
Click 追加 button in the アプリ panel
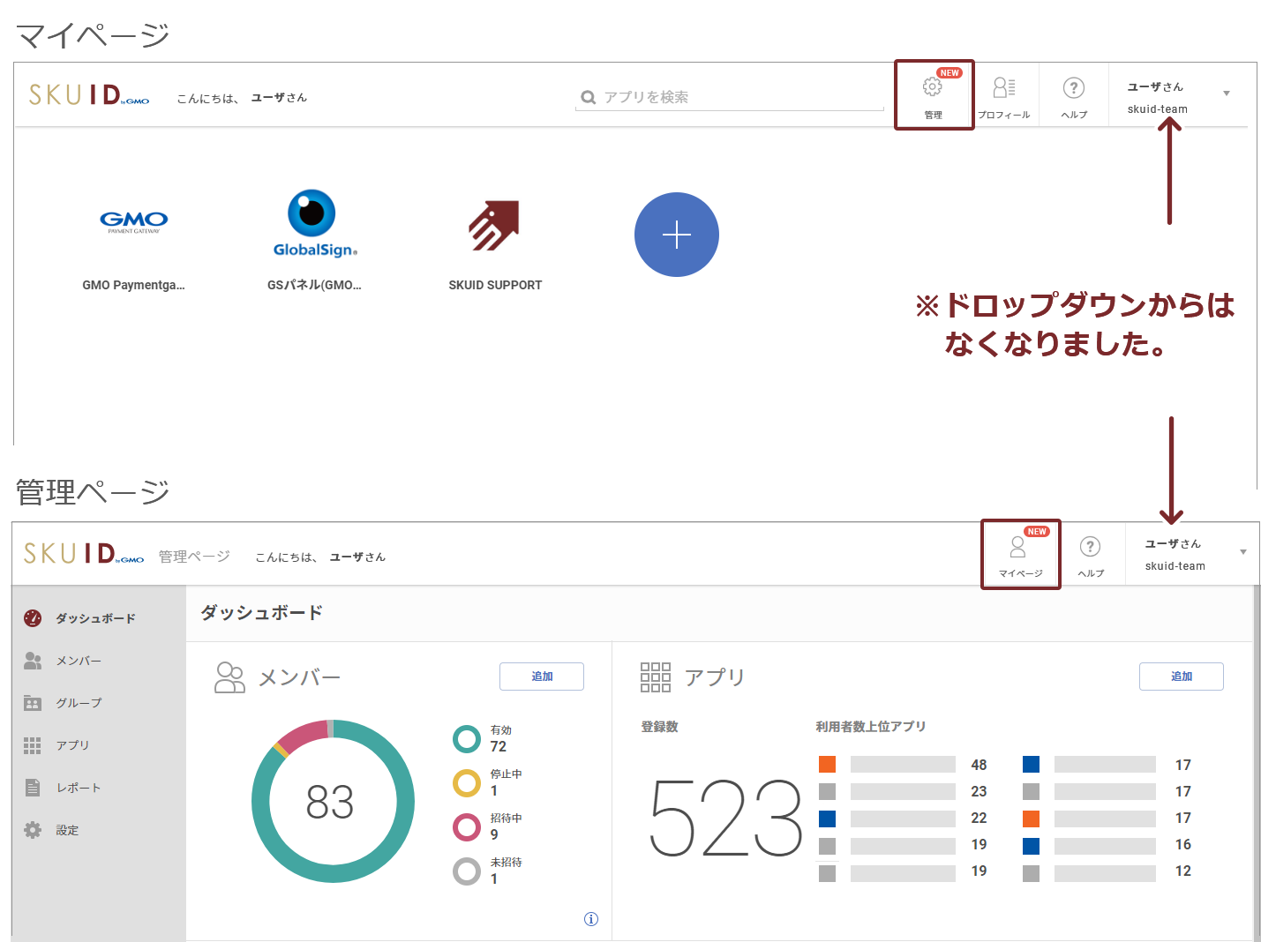[1181, 677]
